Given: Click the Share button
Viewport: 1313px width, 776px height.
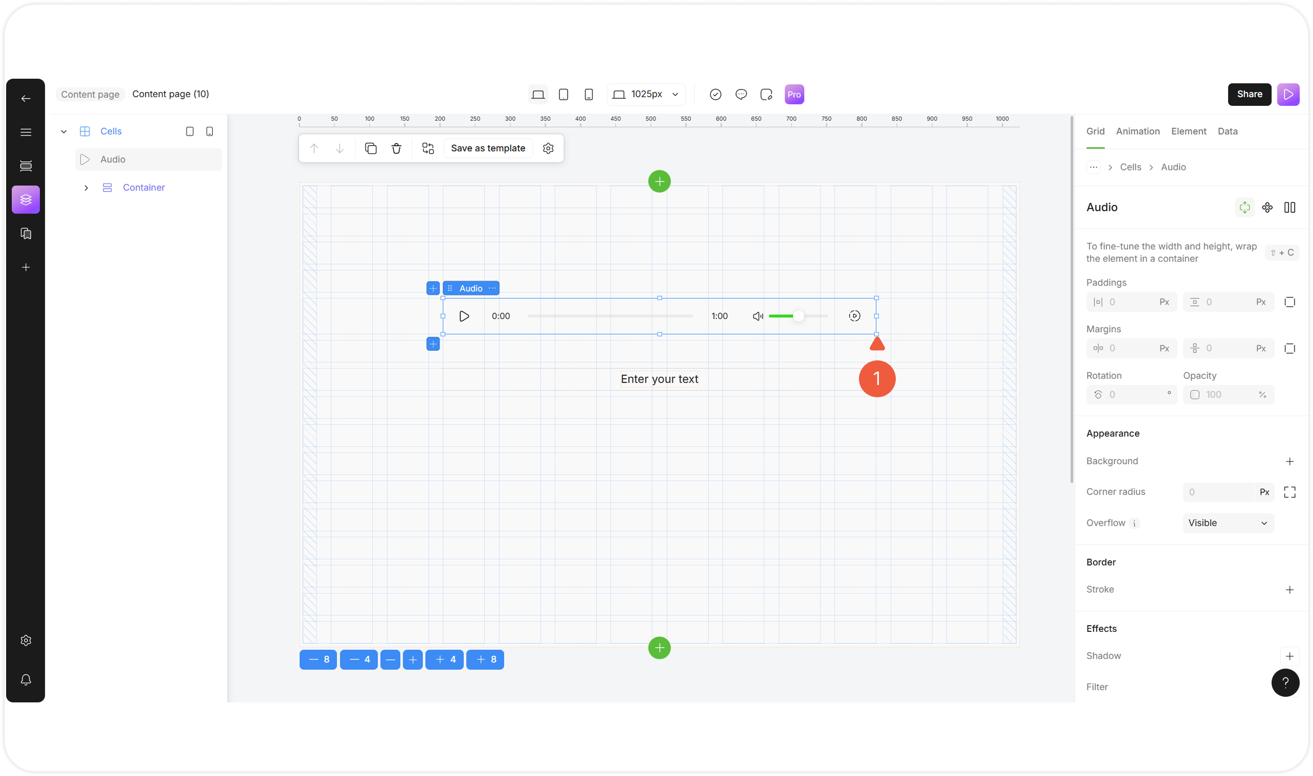Looking at the screenshot, I should (x=1249, y=95).
